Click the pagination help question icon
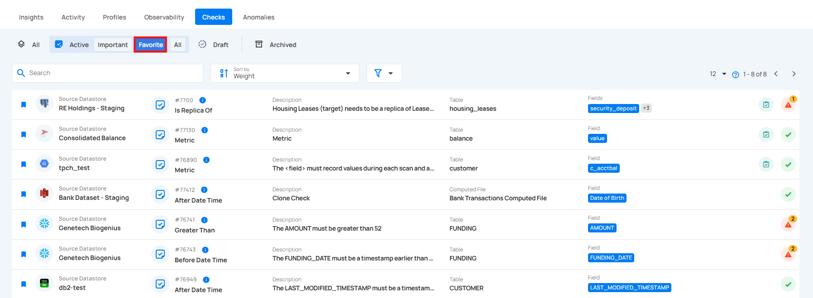This screenshot has width=813, height=298. pyautogui.click(x=736, y=75)
